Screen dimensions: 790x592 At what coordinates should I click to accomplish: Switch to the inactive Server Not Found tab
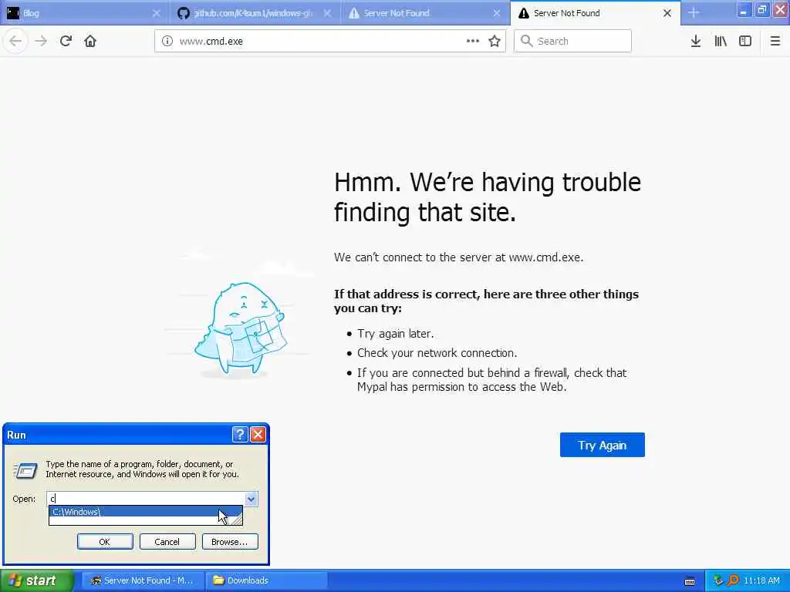(x=425, y=12)
